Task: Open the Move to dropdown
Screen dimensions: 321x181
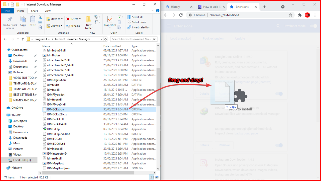Action: tap(55, 19)
